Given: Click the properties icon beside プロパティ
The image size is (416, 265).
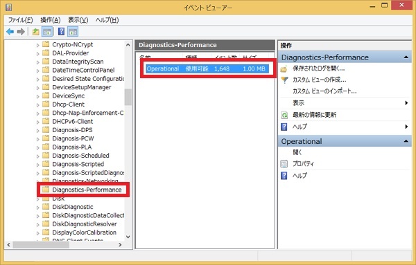Looking at the screenshot, I should [x=284, y=164].
